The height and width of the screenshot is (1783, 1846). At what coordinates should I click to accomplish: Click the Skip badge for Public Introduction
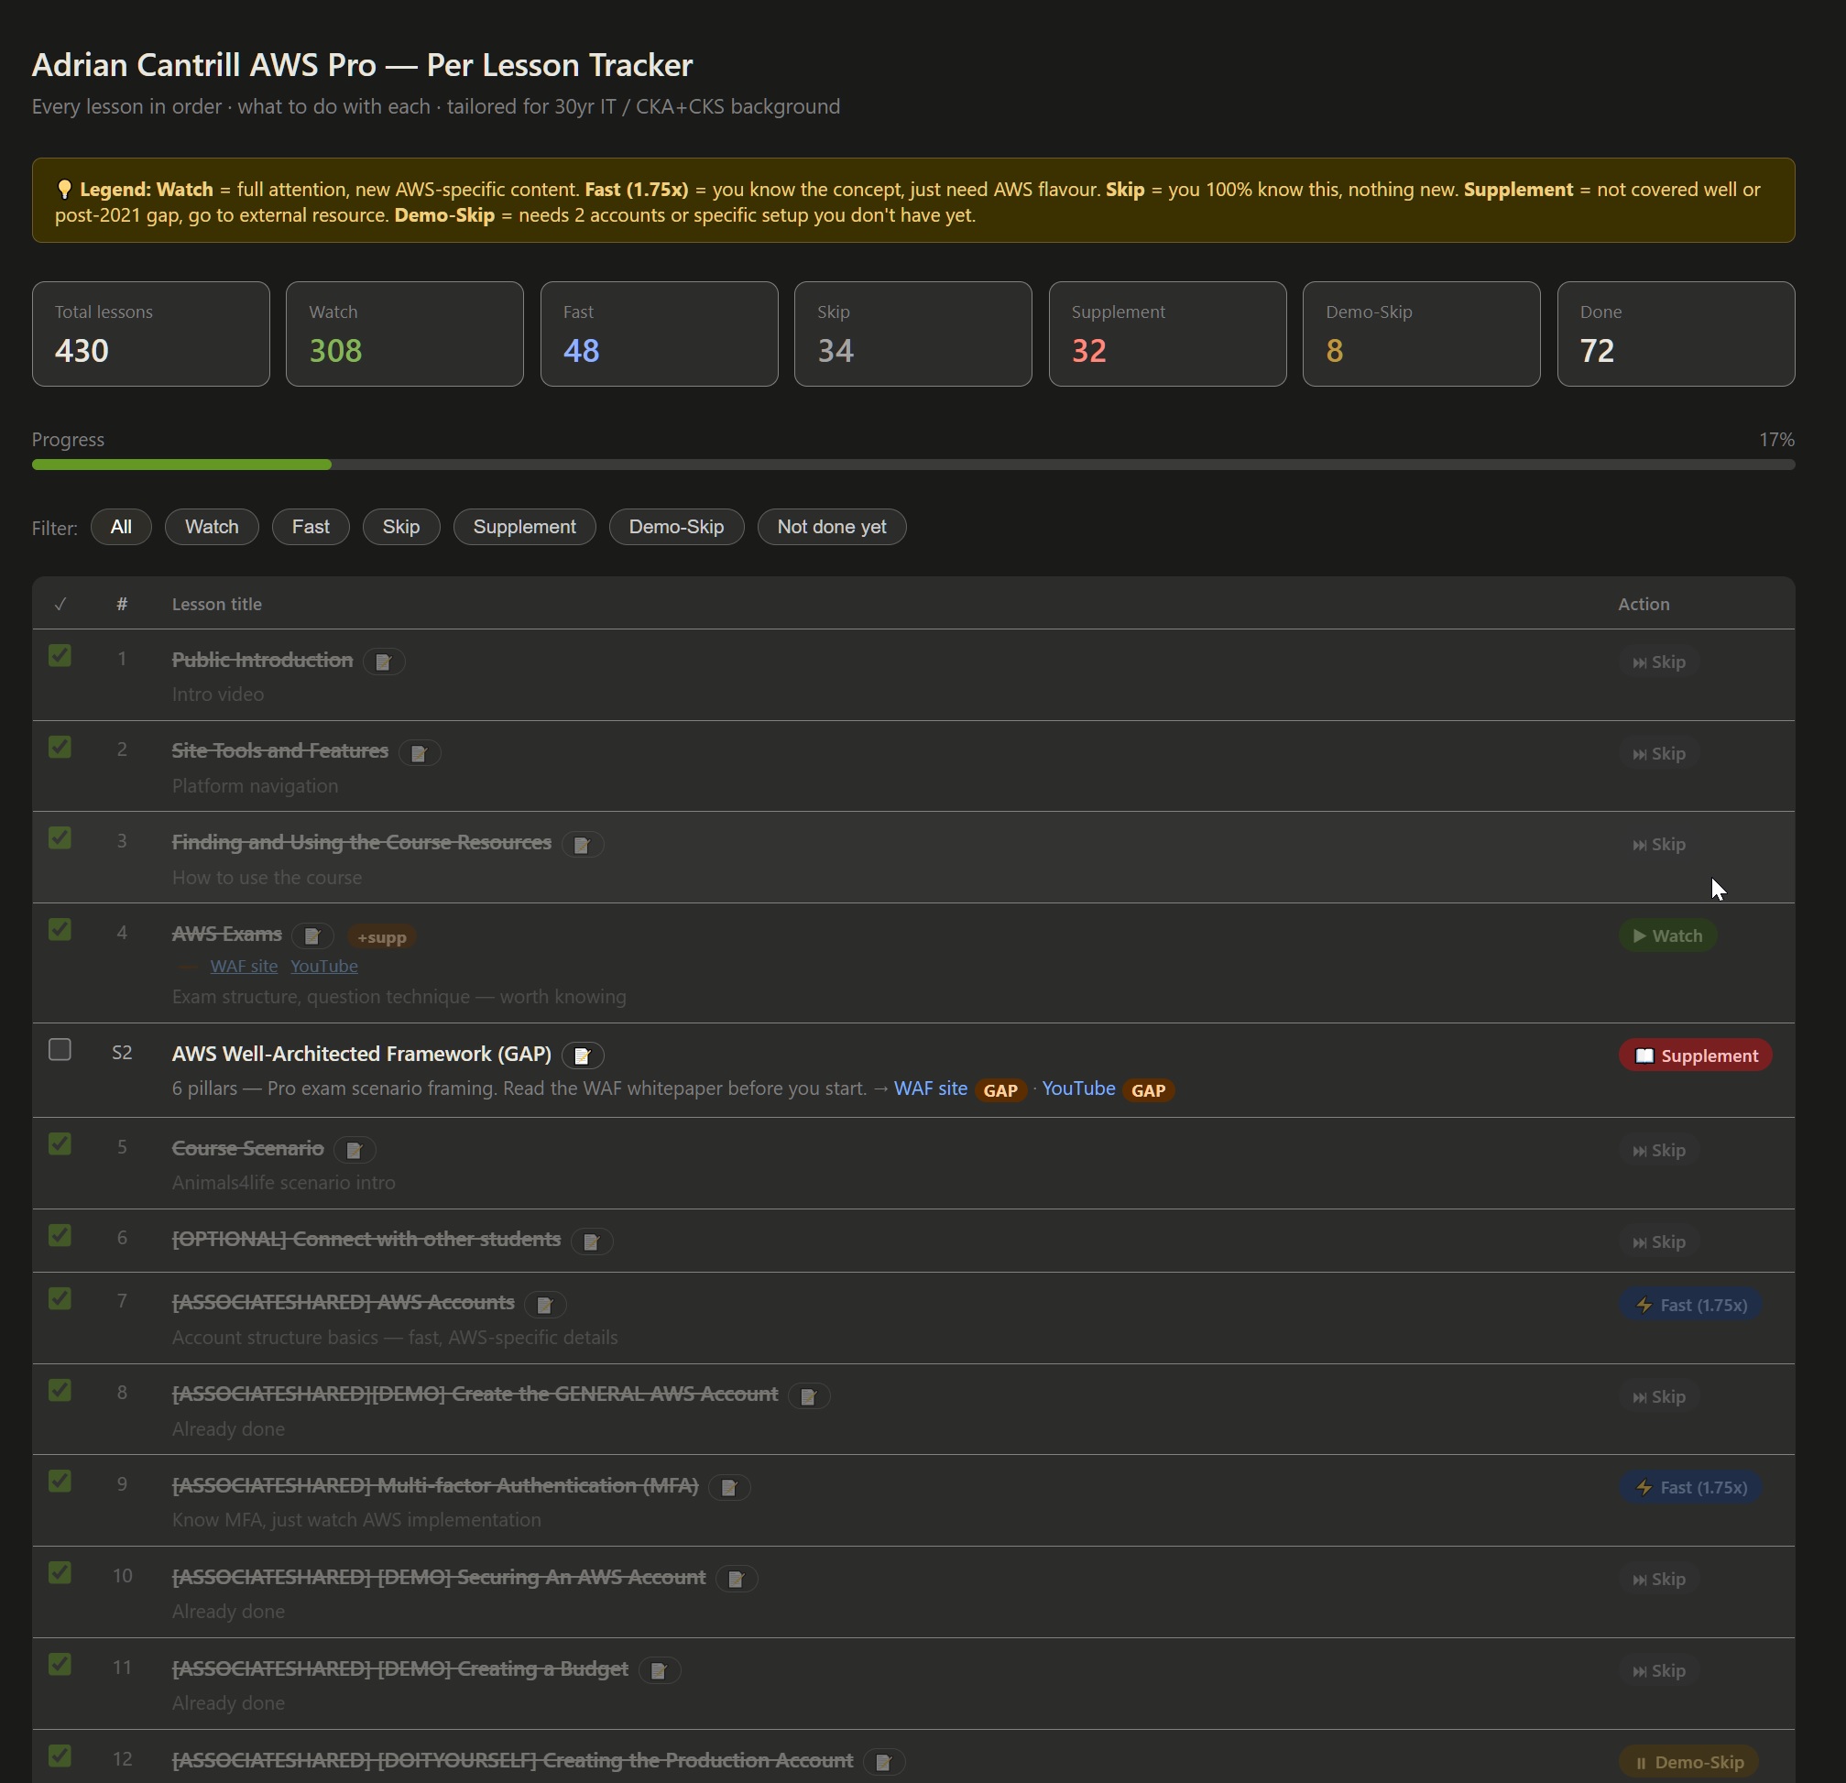click(x=1659, y=662)
